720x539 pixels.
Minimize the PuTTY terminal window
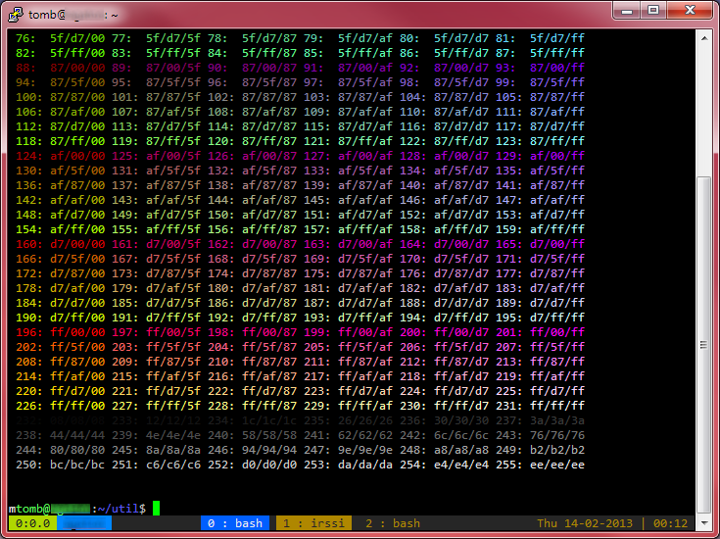[627, 10]
